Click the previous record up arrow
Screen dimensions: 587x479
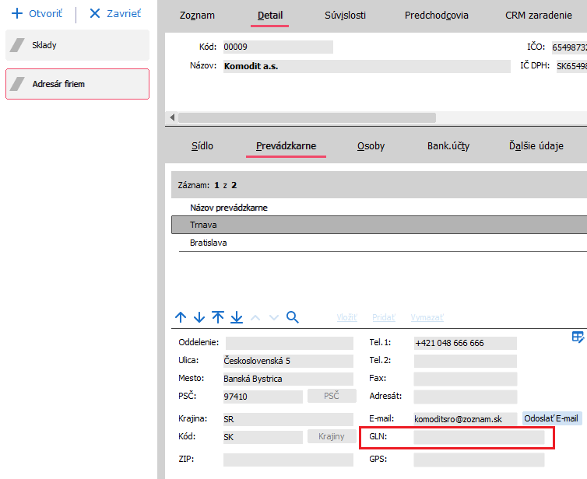(181, 317)
